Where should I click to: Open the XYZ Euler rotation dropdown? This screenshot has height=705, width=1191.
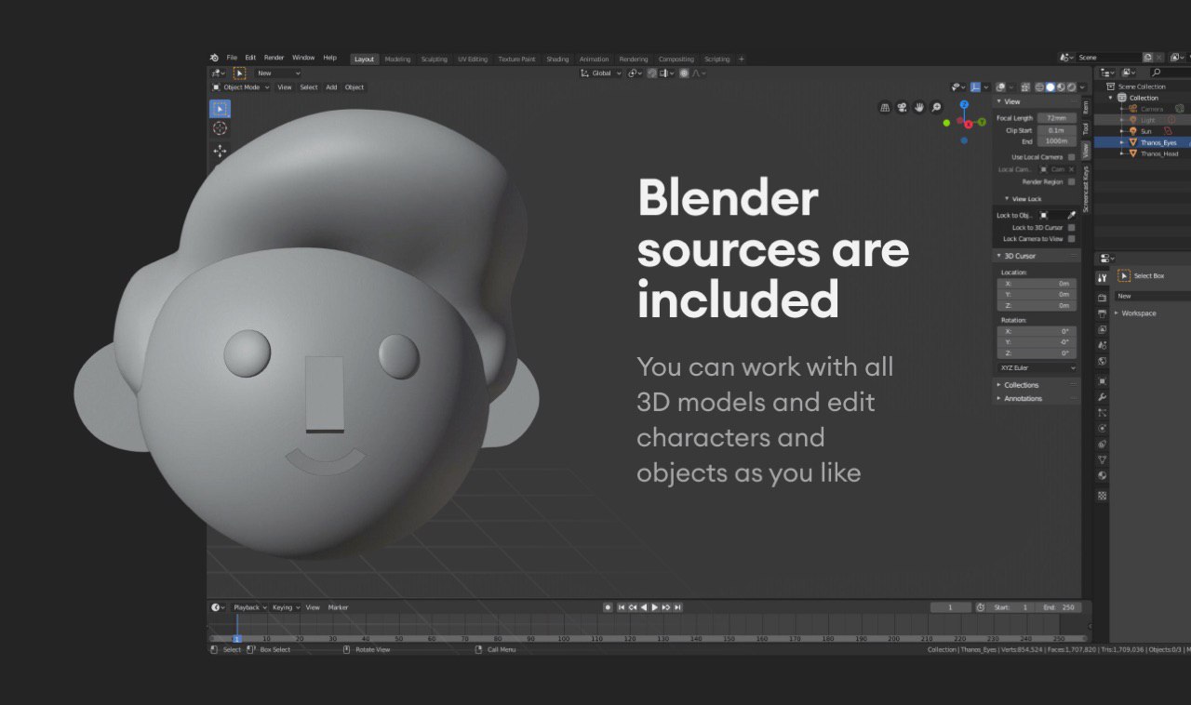(1037, 368)
